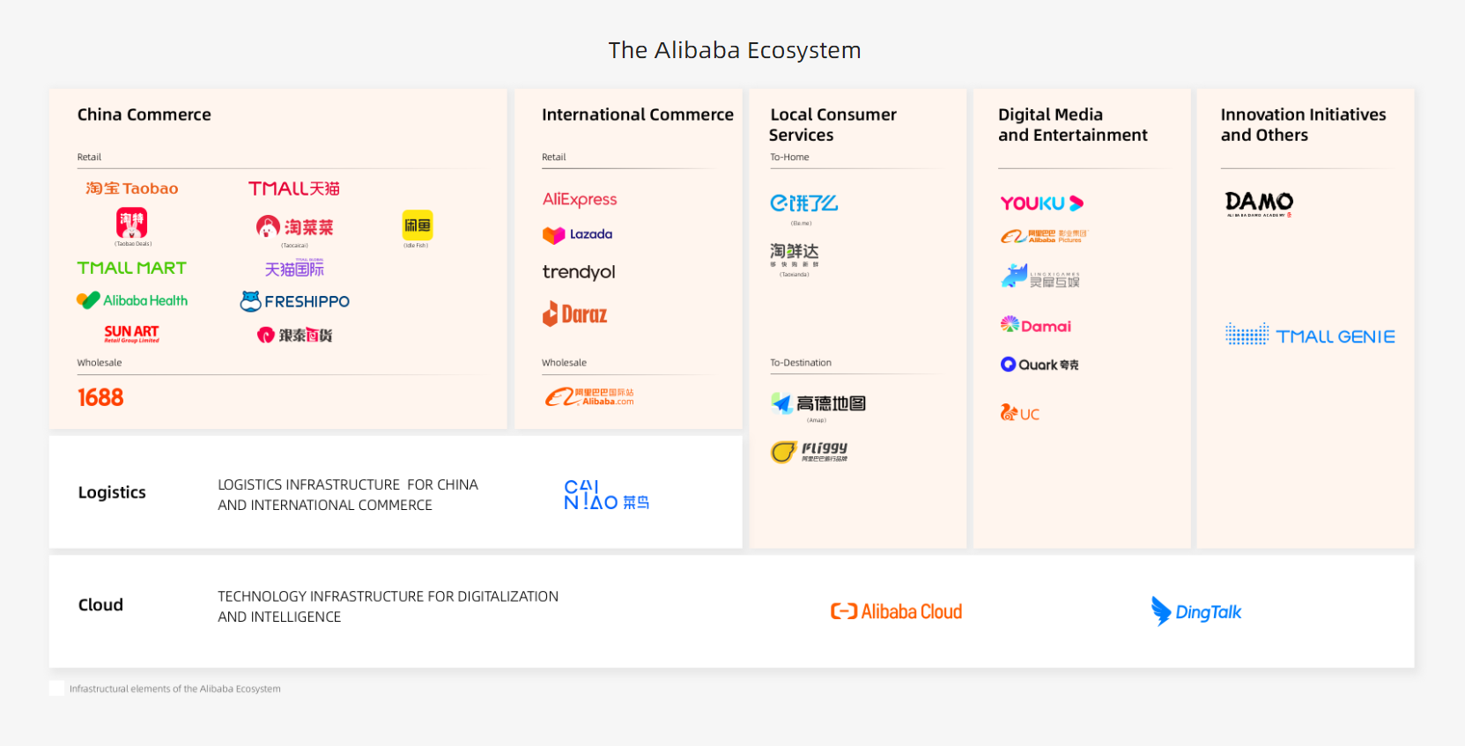The height and width of the screenshot is (746, 1465).
Task: Select the Quark logo
Action: click(1040, 365)
